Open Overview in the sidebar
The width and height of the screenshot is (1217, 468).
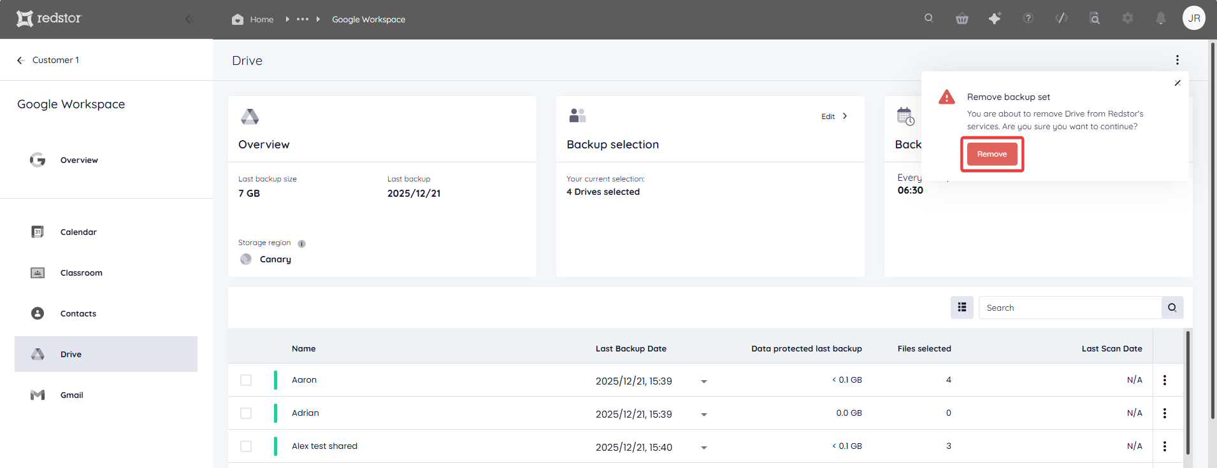coord(106,160)
